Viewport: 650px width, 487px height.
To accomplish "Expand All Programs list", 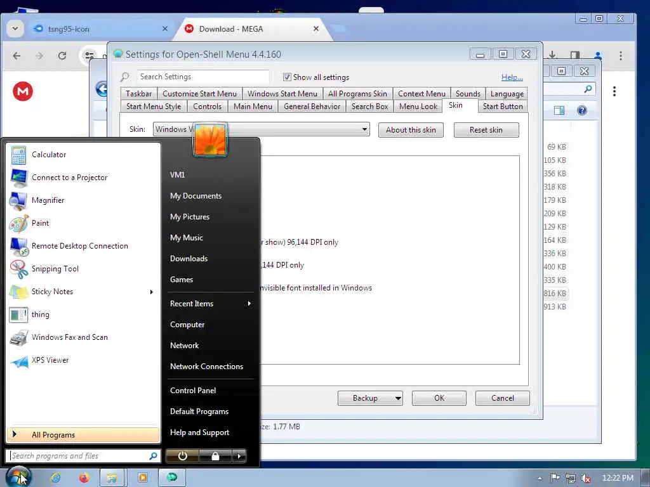I will pos(83,435).
